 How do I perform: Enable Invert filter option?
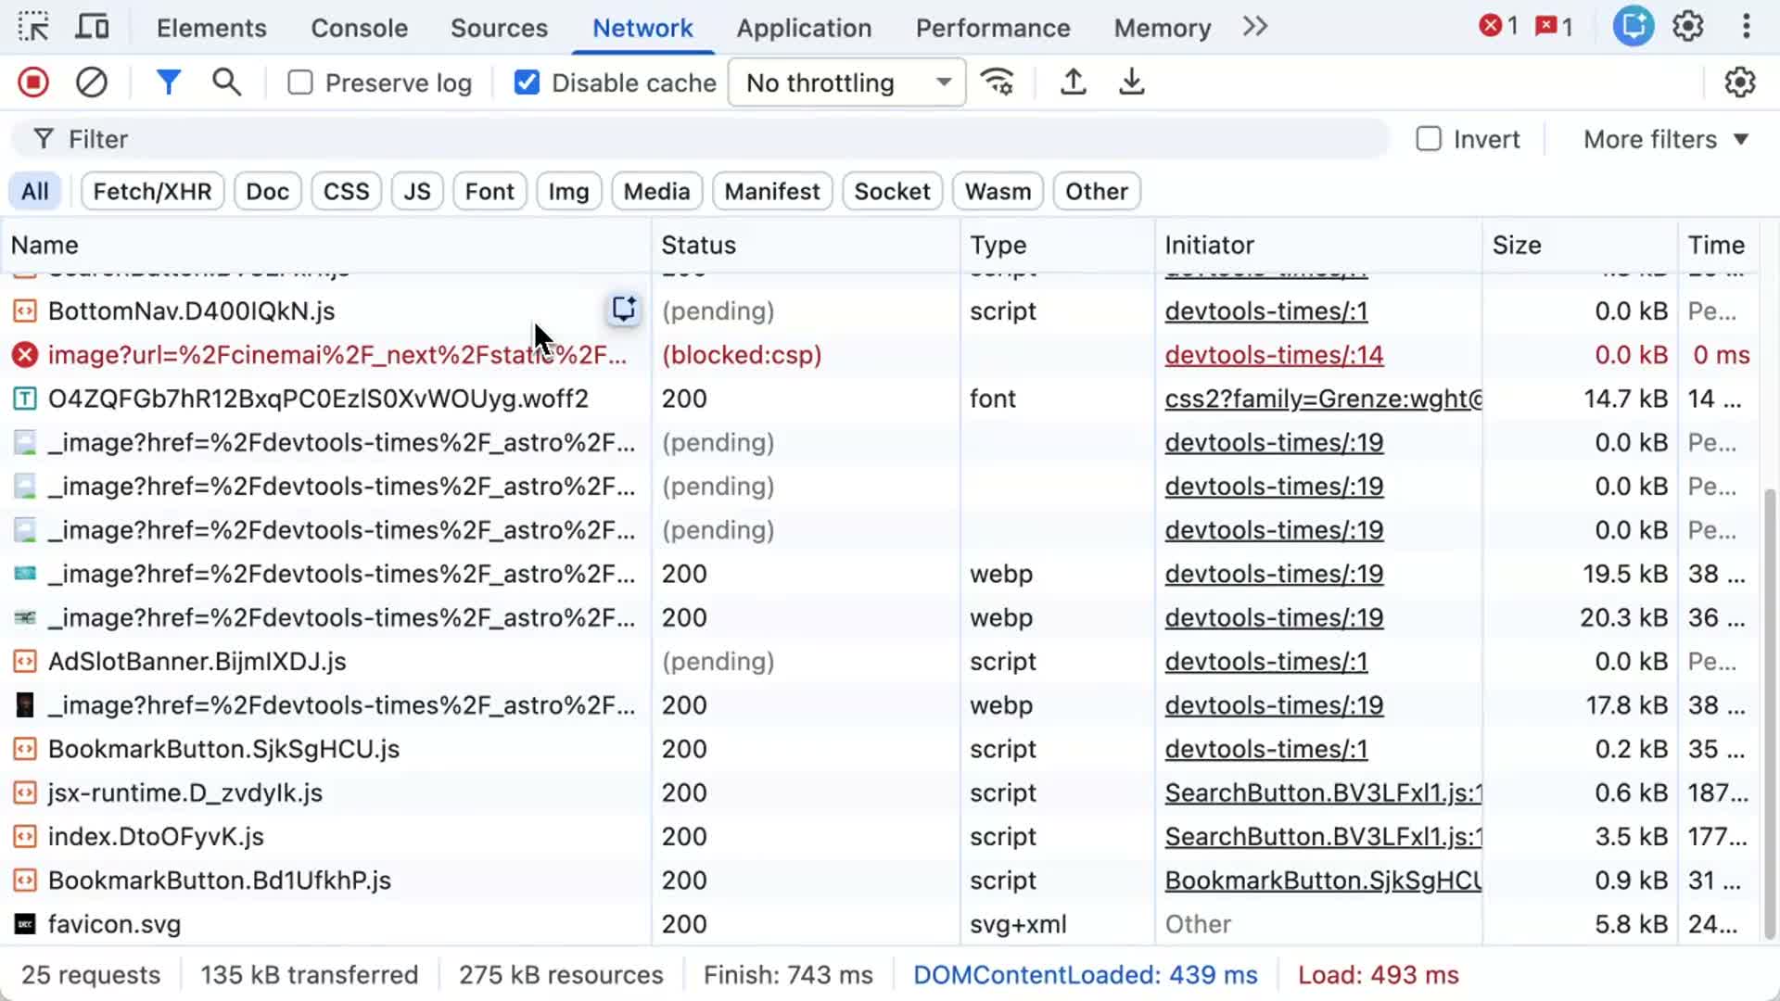coord(1429,138)
